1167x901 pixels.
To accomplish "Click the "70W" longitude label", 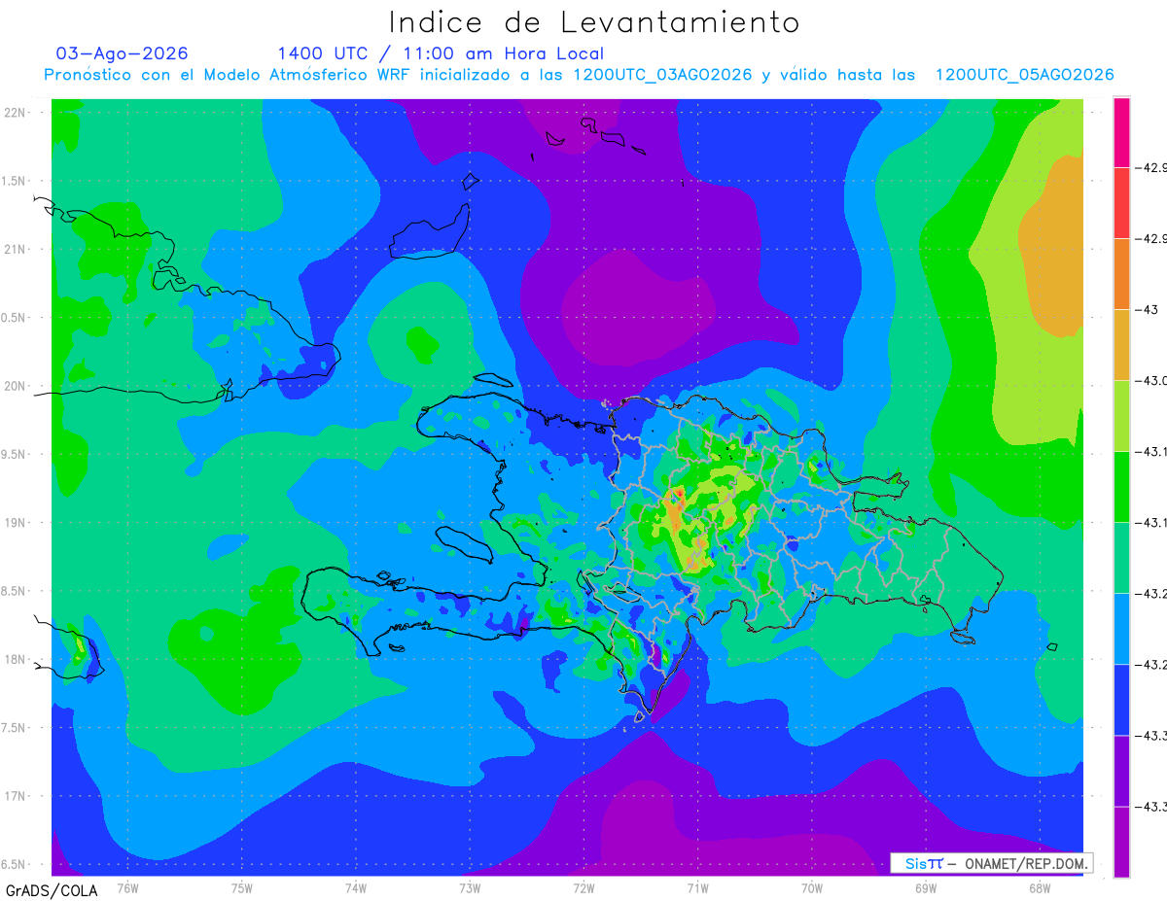I will [812, 887].
